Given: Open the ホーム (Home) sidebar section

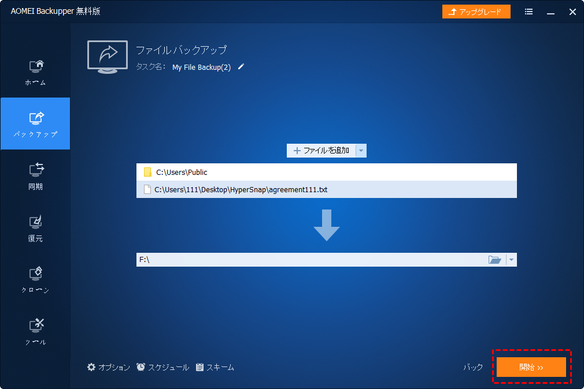Looking at the screenshot, I should tap(35, 73).
